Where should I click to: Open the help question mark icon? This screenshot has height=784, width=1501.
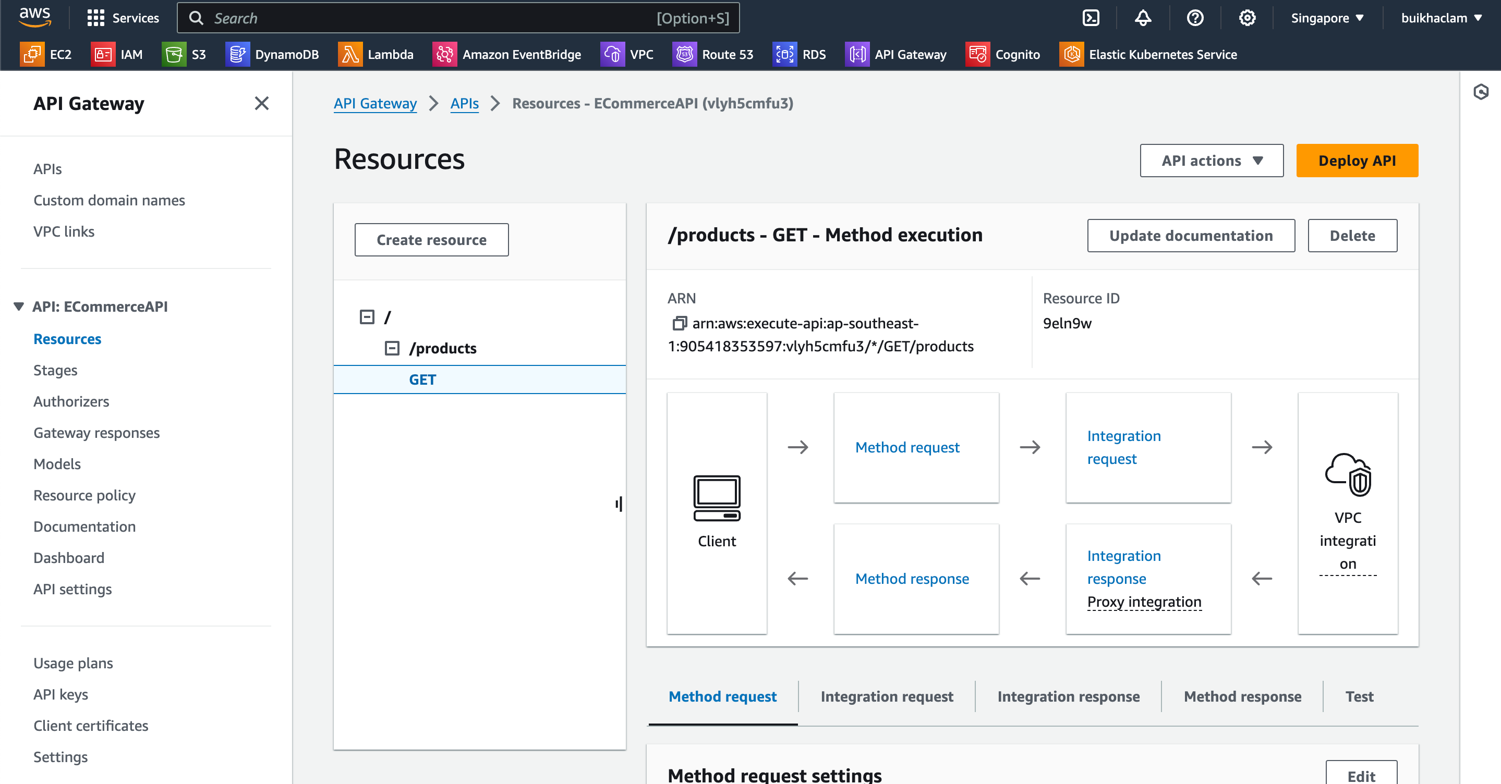click(1195, 18)
